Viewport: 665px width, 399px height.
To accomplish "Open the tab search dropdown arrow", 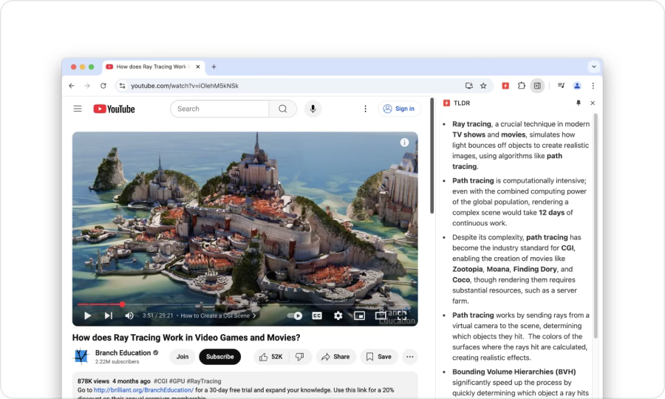I will coord(594,66).
